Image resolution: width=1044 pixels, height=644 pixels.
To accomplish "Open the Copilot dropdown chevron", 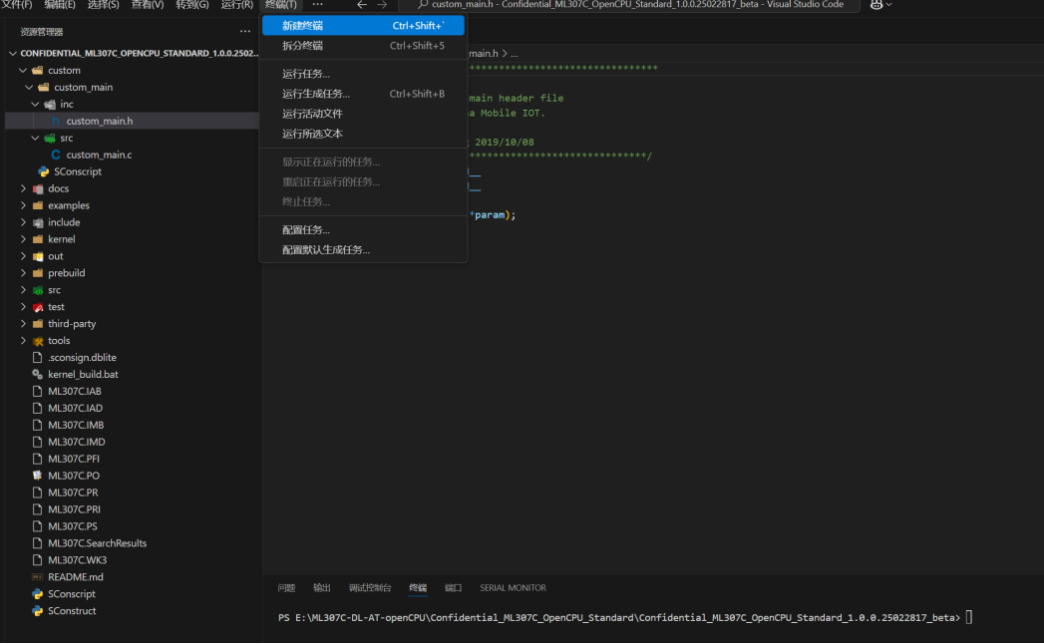I will tap(888, 5).
